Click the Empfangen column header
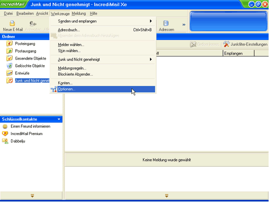The width and height of the screenshot is (269, 202). tap(238, 54)
